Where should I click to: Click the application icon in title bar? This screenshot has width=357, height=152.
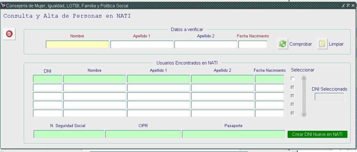point(3,6)
